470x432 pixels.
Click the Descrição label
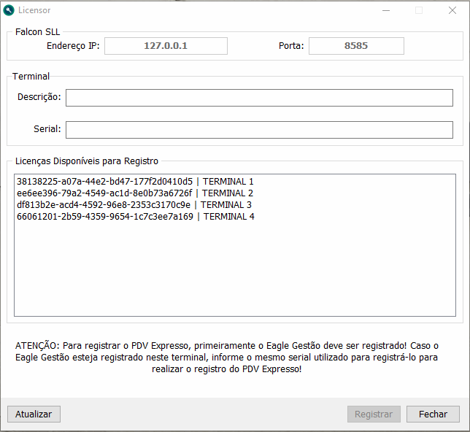39,97
